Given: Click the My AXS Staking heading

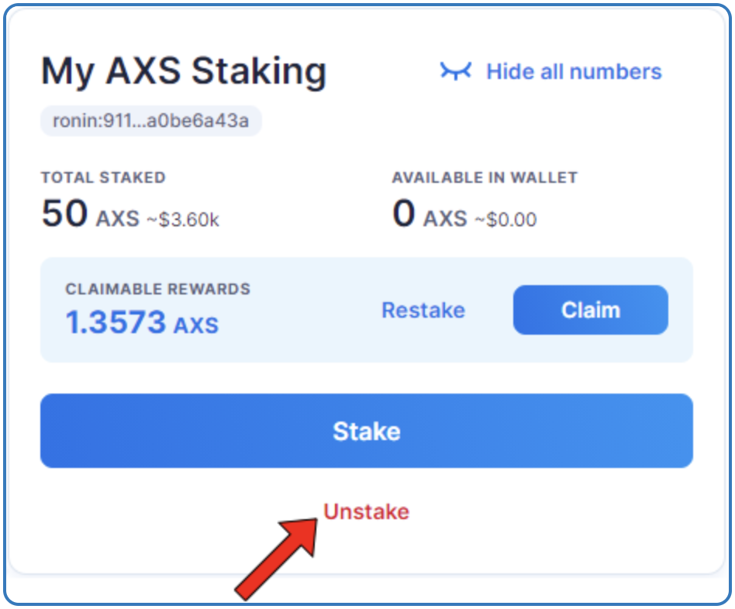Looking at the screenshot, I should (x=184, y=72).
